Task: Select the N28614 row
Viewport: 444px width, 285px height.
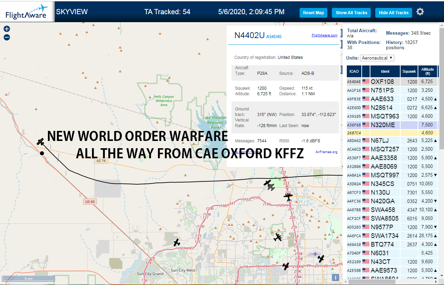Action: click(x=392, y=108)
